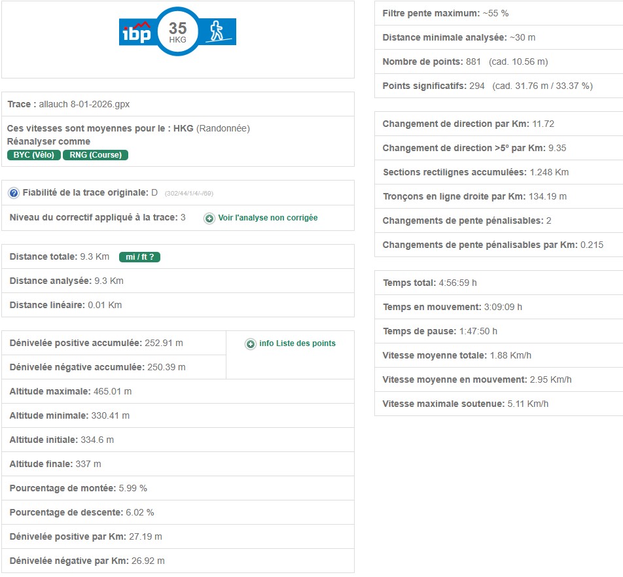
Task: Click the Fiabilité de la trace originale label
Action: 85,193
